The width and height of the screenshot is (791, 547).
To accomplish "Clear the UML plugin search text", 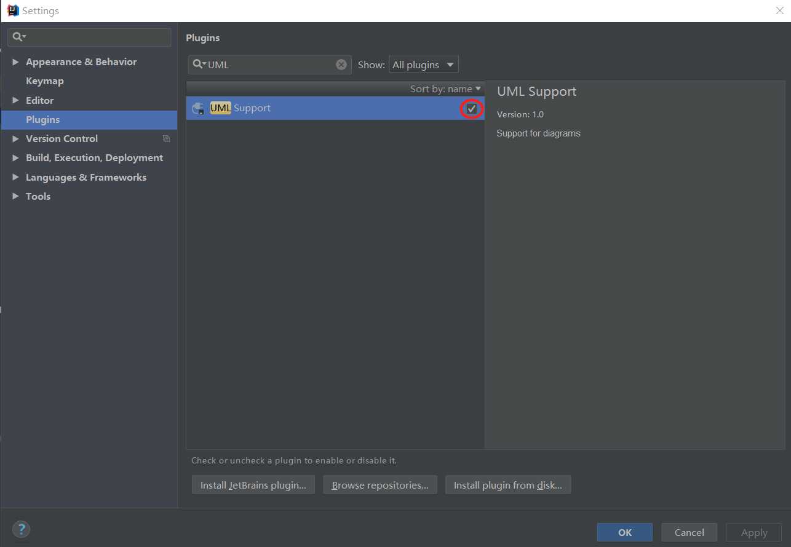I will tap(341, 65).
